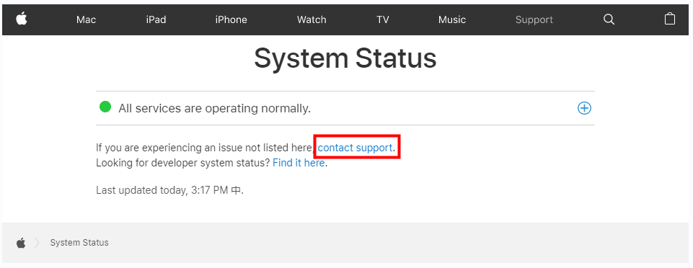Expand the 'All services are operating normally' row
This screenshot has height=268, width=693.
coord(345,108)
